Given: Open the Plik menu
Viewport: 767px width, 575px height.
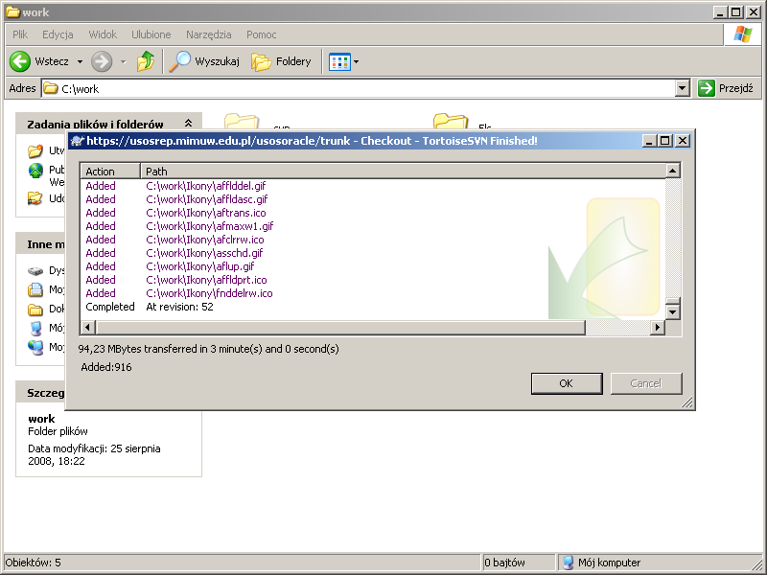Looking at the screenshot, I should [20, 34].
